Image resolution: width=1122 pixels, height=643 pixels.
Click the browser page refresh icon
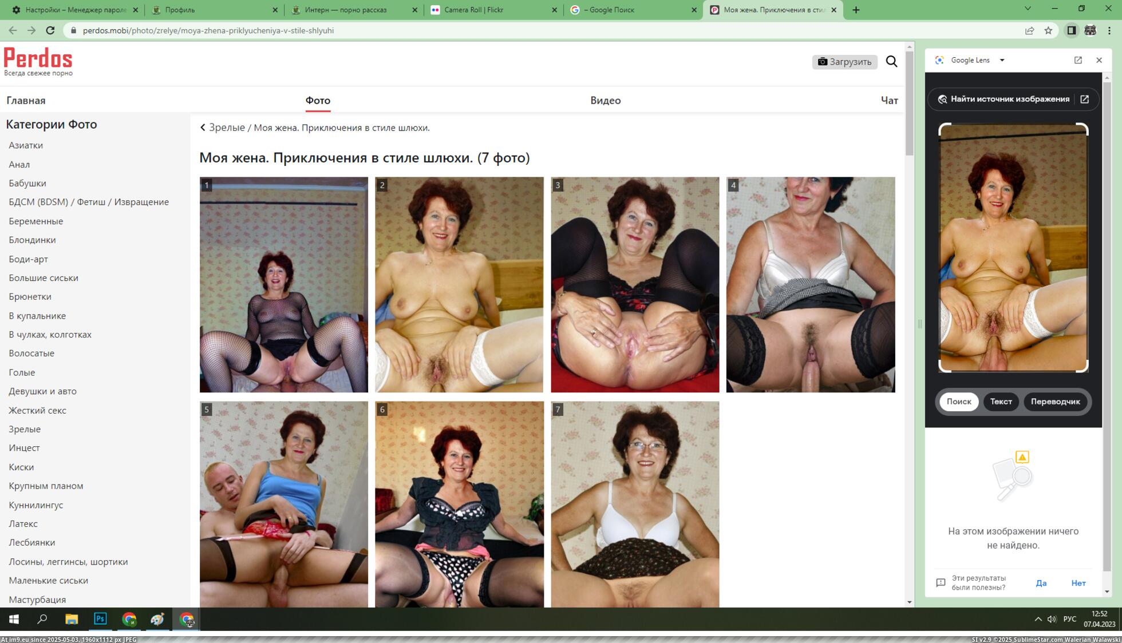(x=50, y=30)
